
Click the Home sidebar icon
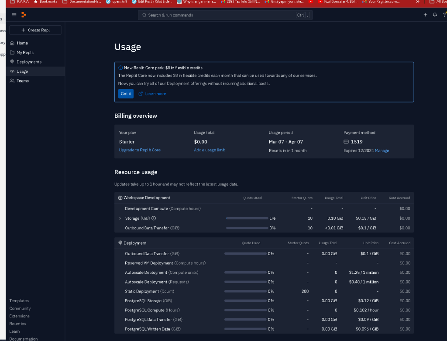(12, 43)
